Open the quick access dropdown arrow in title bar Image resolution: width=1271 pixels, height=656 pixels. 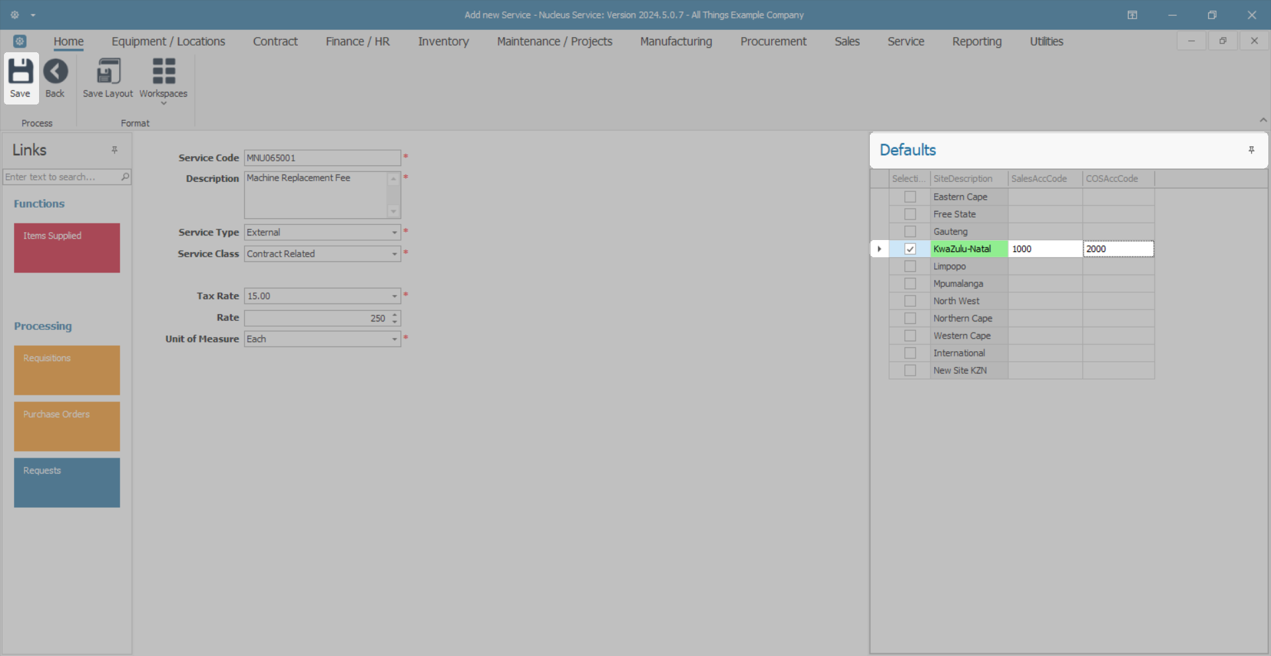pos(33,15)
